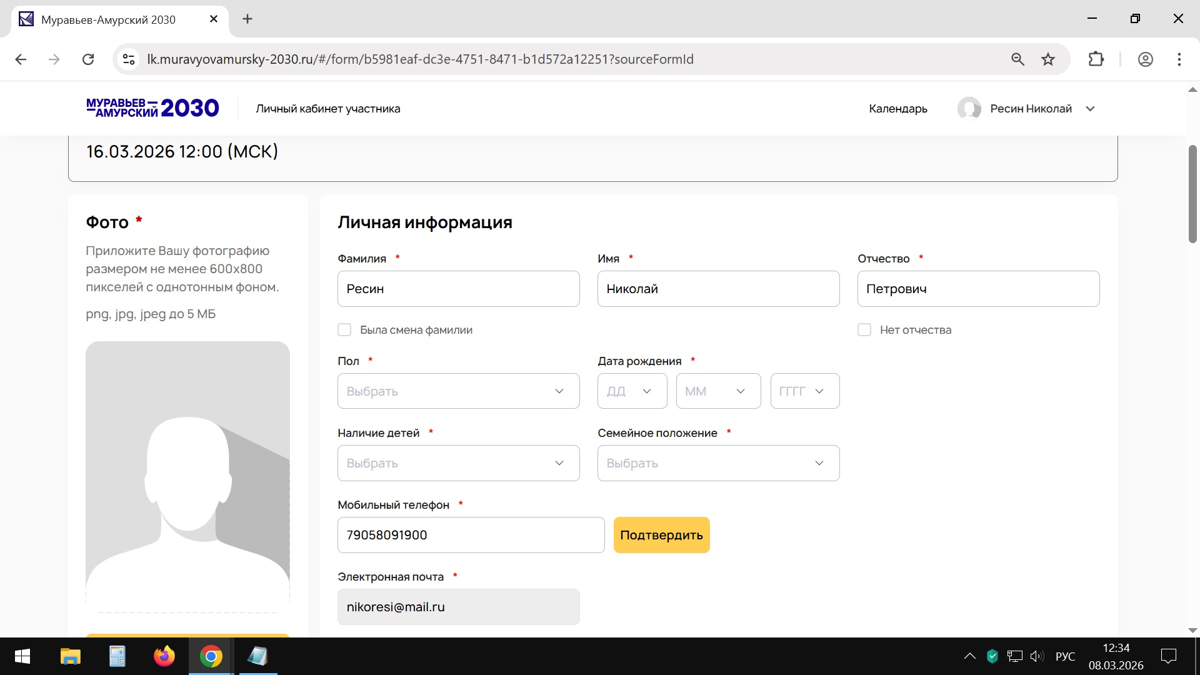Open a new browser tab
Viewport: 1200px width, 675px height.
(x=247, y=19)
